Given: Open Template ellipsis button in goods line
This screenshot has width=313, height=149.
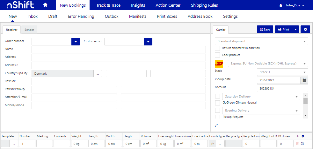Looking at the screenshot, I should pos(14,143).
